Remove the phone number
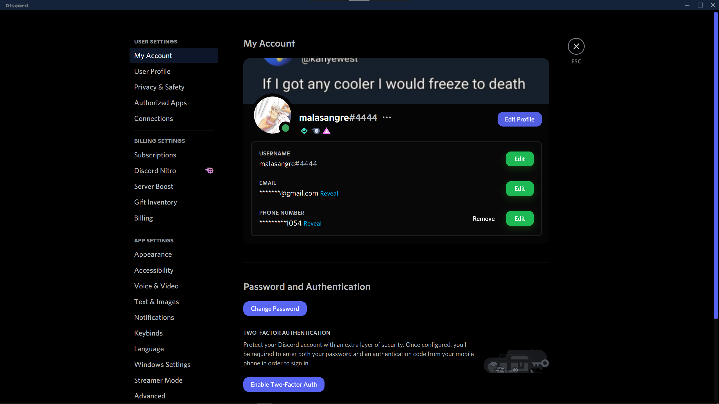Viewport: 719px width, 404px height. tap(484, 219)
